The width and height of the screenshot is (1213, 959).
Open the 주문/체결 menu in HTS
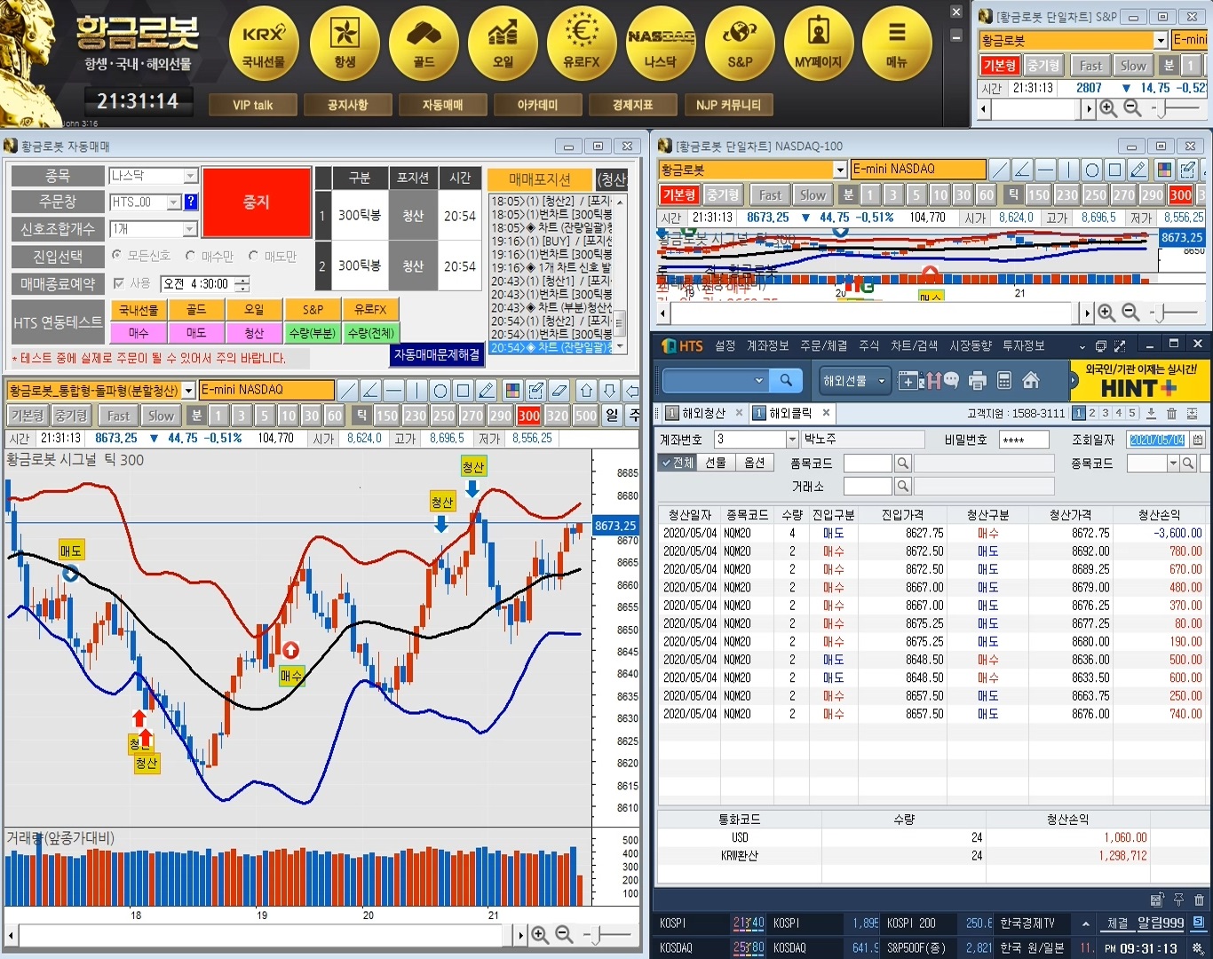point(823,345)
